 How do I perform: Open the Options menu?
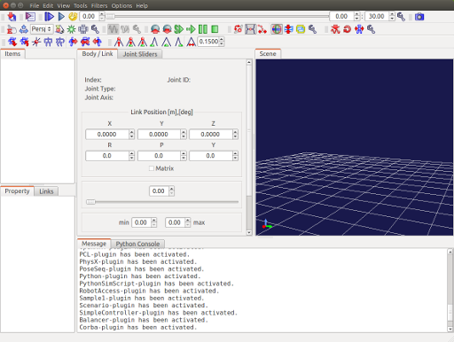point(121,5)
